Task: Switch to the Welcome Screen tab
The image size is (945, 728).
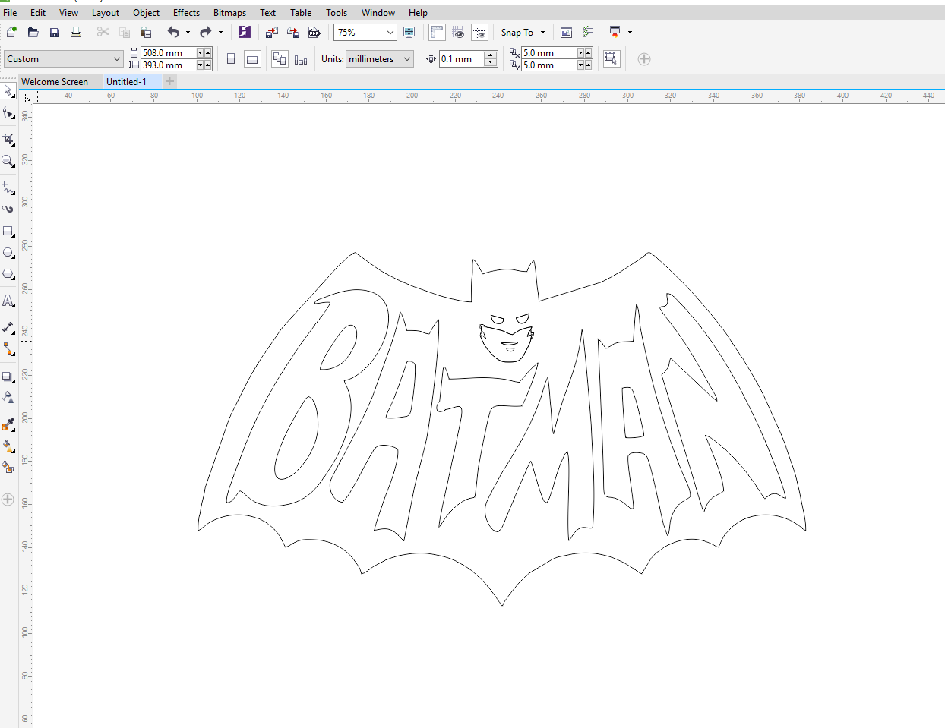Action: coord(55,82)
